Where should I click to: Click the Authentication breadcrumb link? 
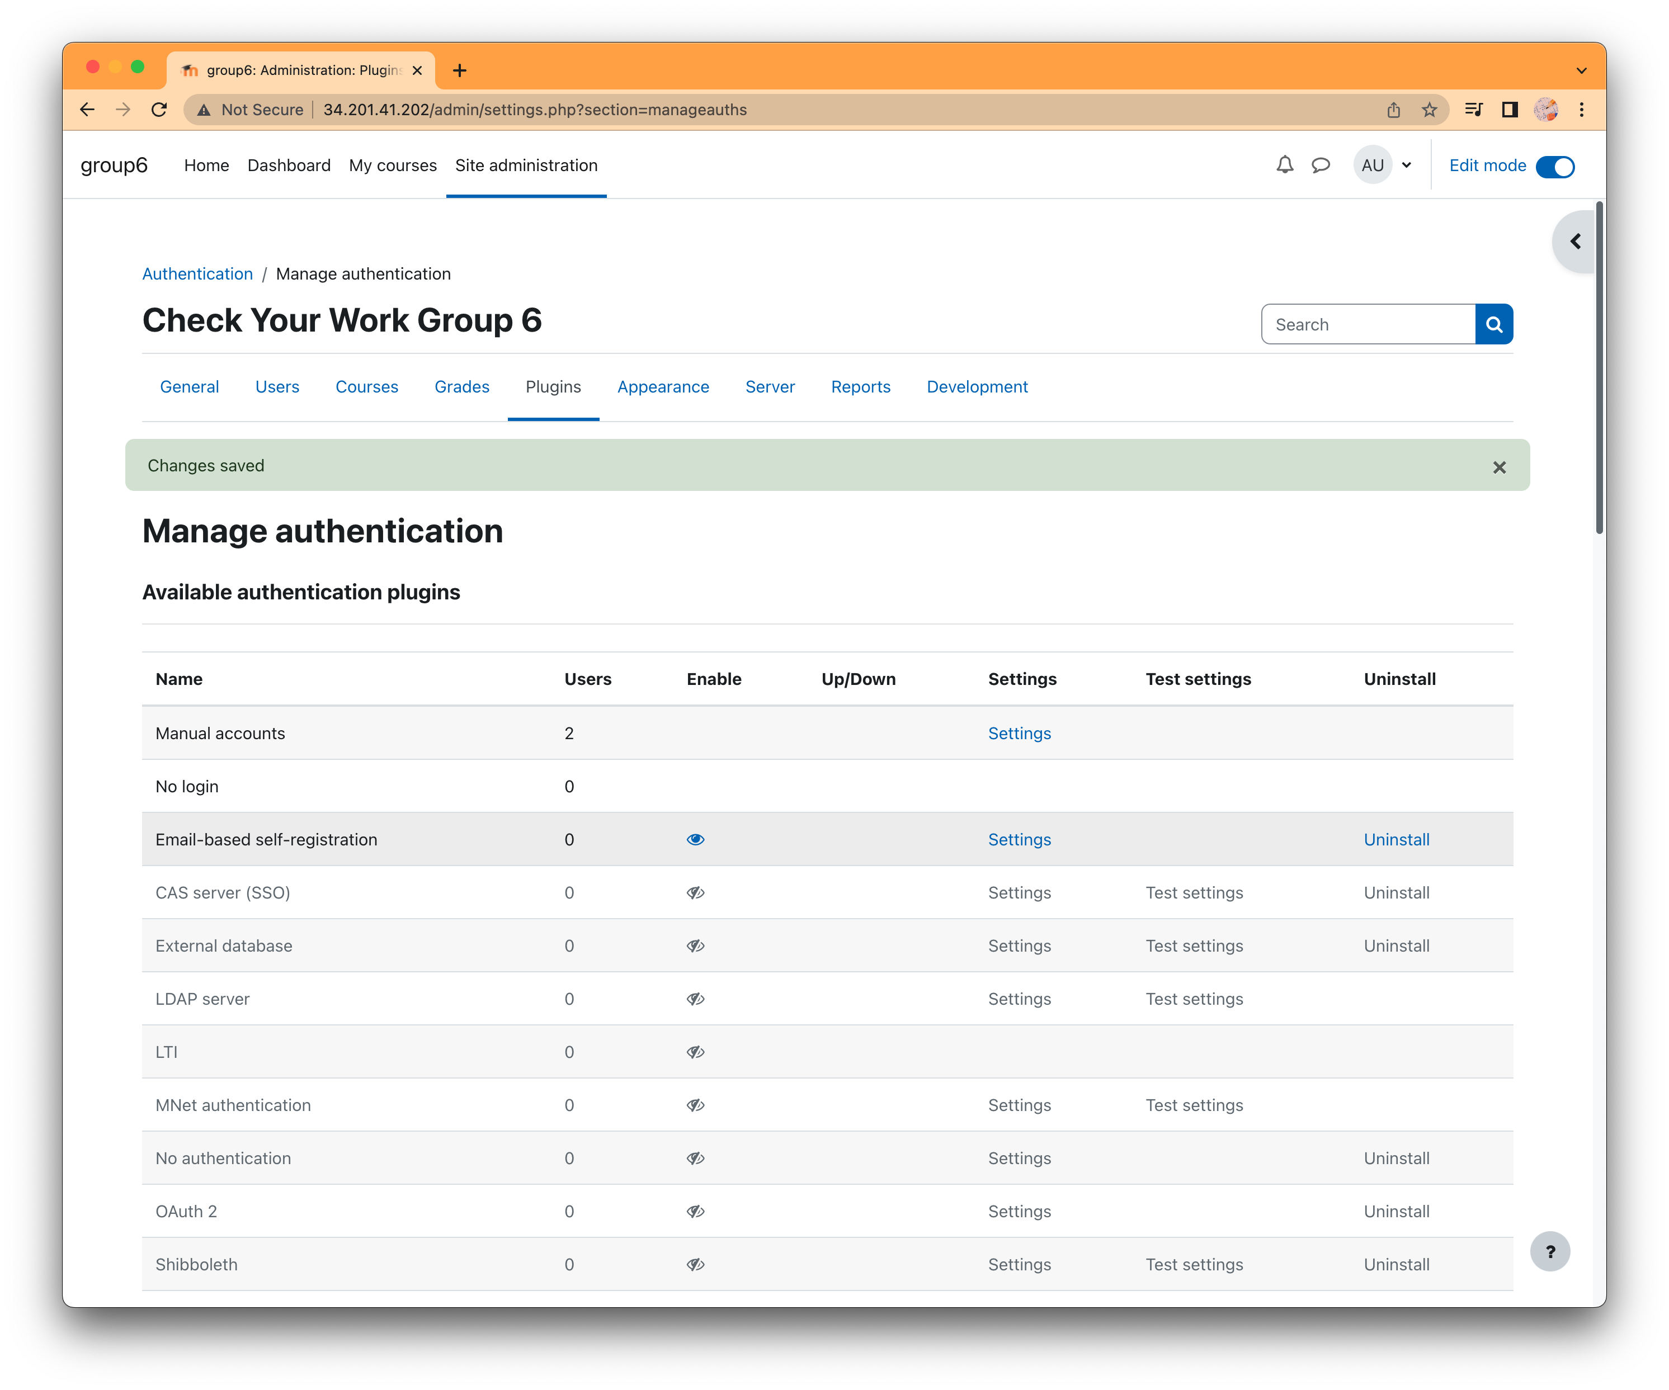pos(198,273)
